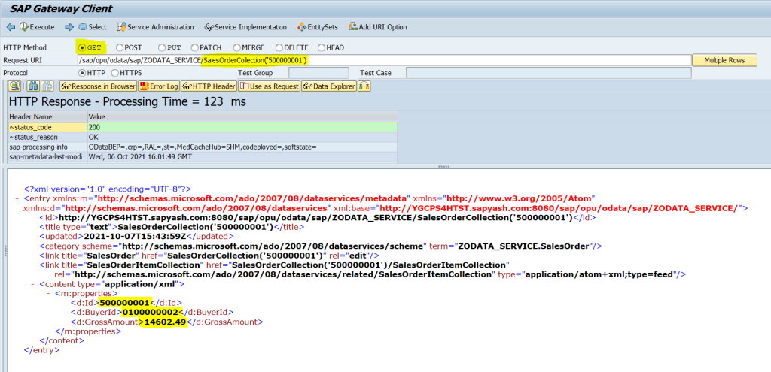Open Response in Browser
Image resolution: width=771 pixels, height=372 pixels.
99,86
